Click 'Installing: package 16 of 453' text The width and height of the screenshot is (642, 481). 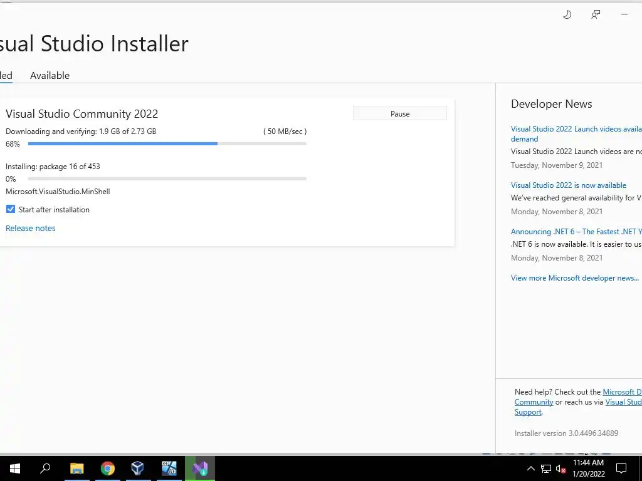pos(53,167)
